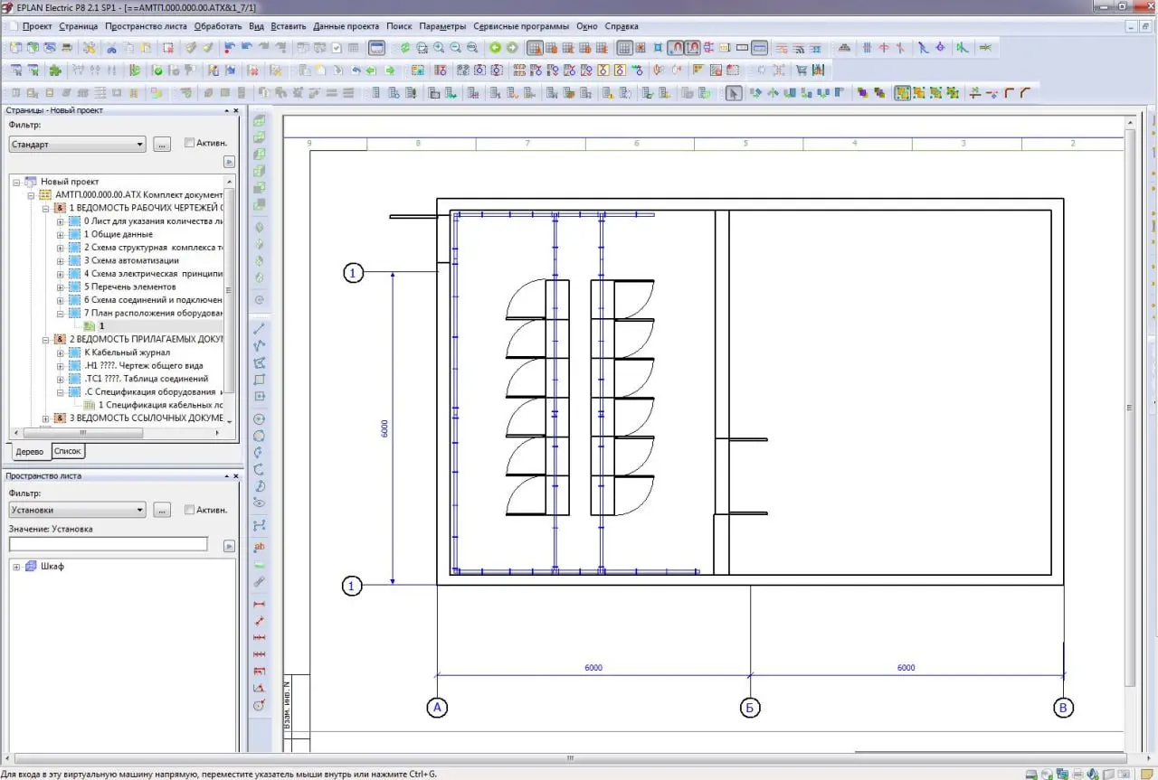
Task: Toggle pin of the Пространство листа panel
Action: coord(225,475)
